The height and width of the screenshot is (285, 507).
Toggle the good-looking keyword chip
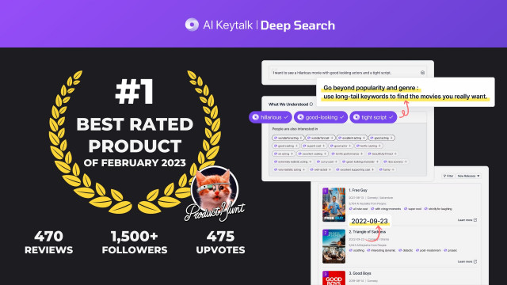pos(321,117)
